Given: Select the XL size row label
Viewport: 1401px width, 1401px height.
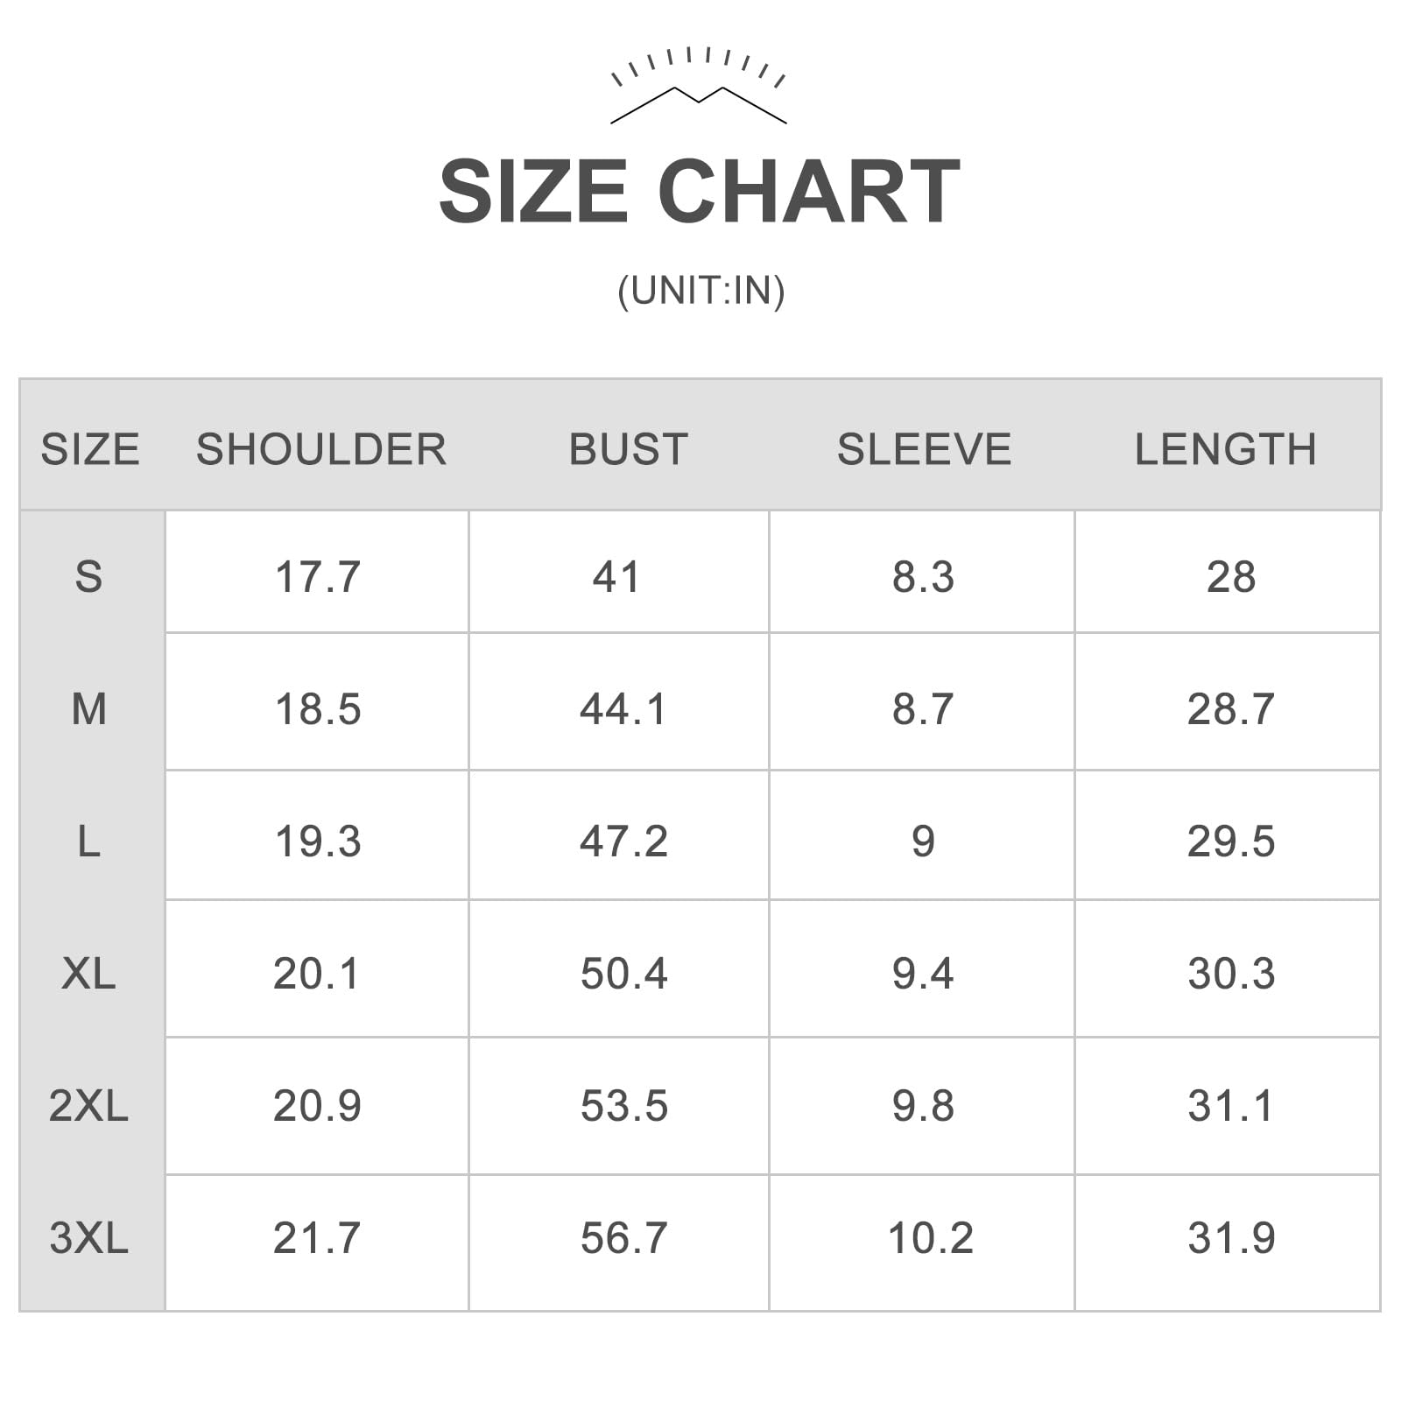Looking at the screenshot, I should point(88,974).
